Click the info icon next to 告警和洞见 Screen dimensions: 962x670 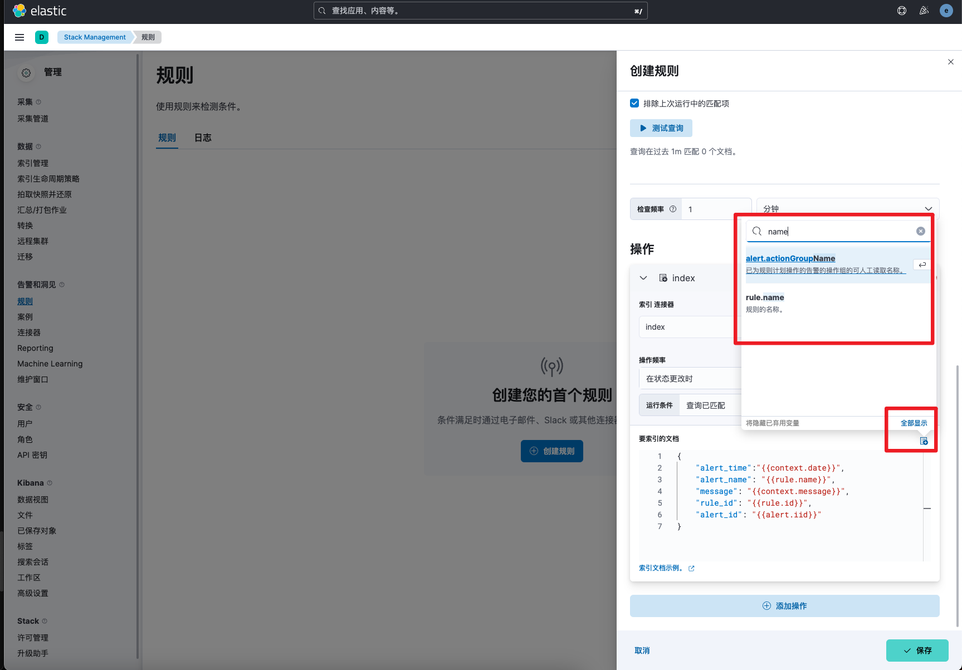tap(62, 285)
